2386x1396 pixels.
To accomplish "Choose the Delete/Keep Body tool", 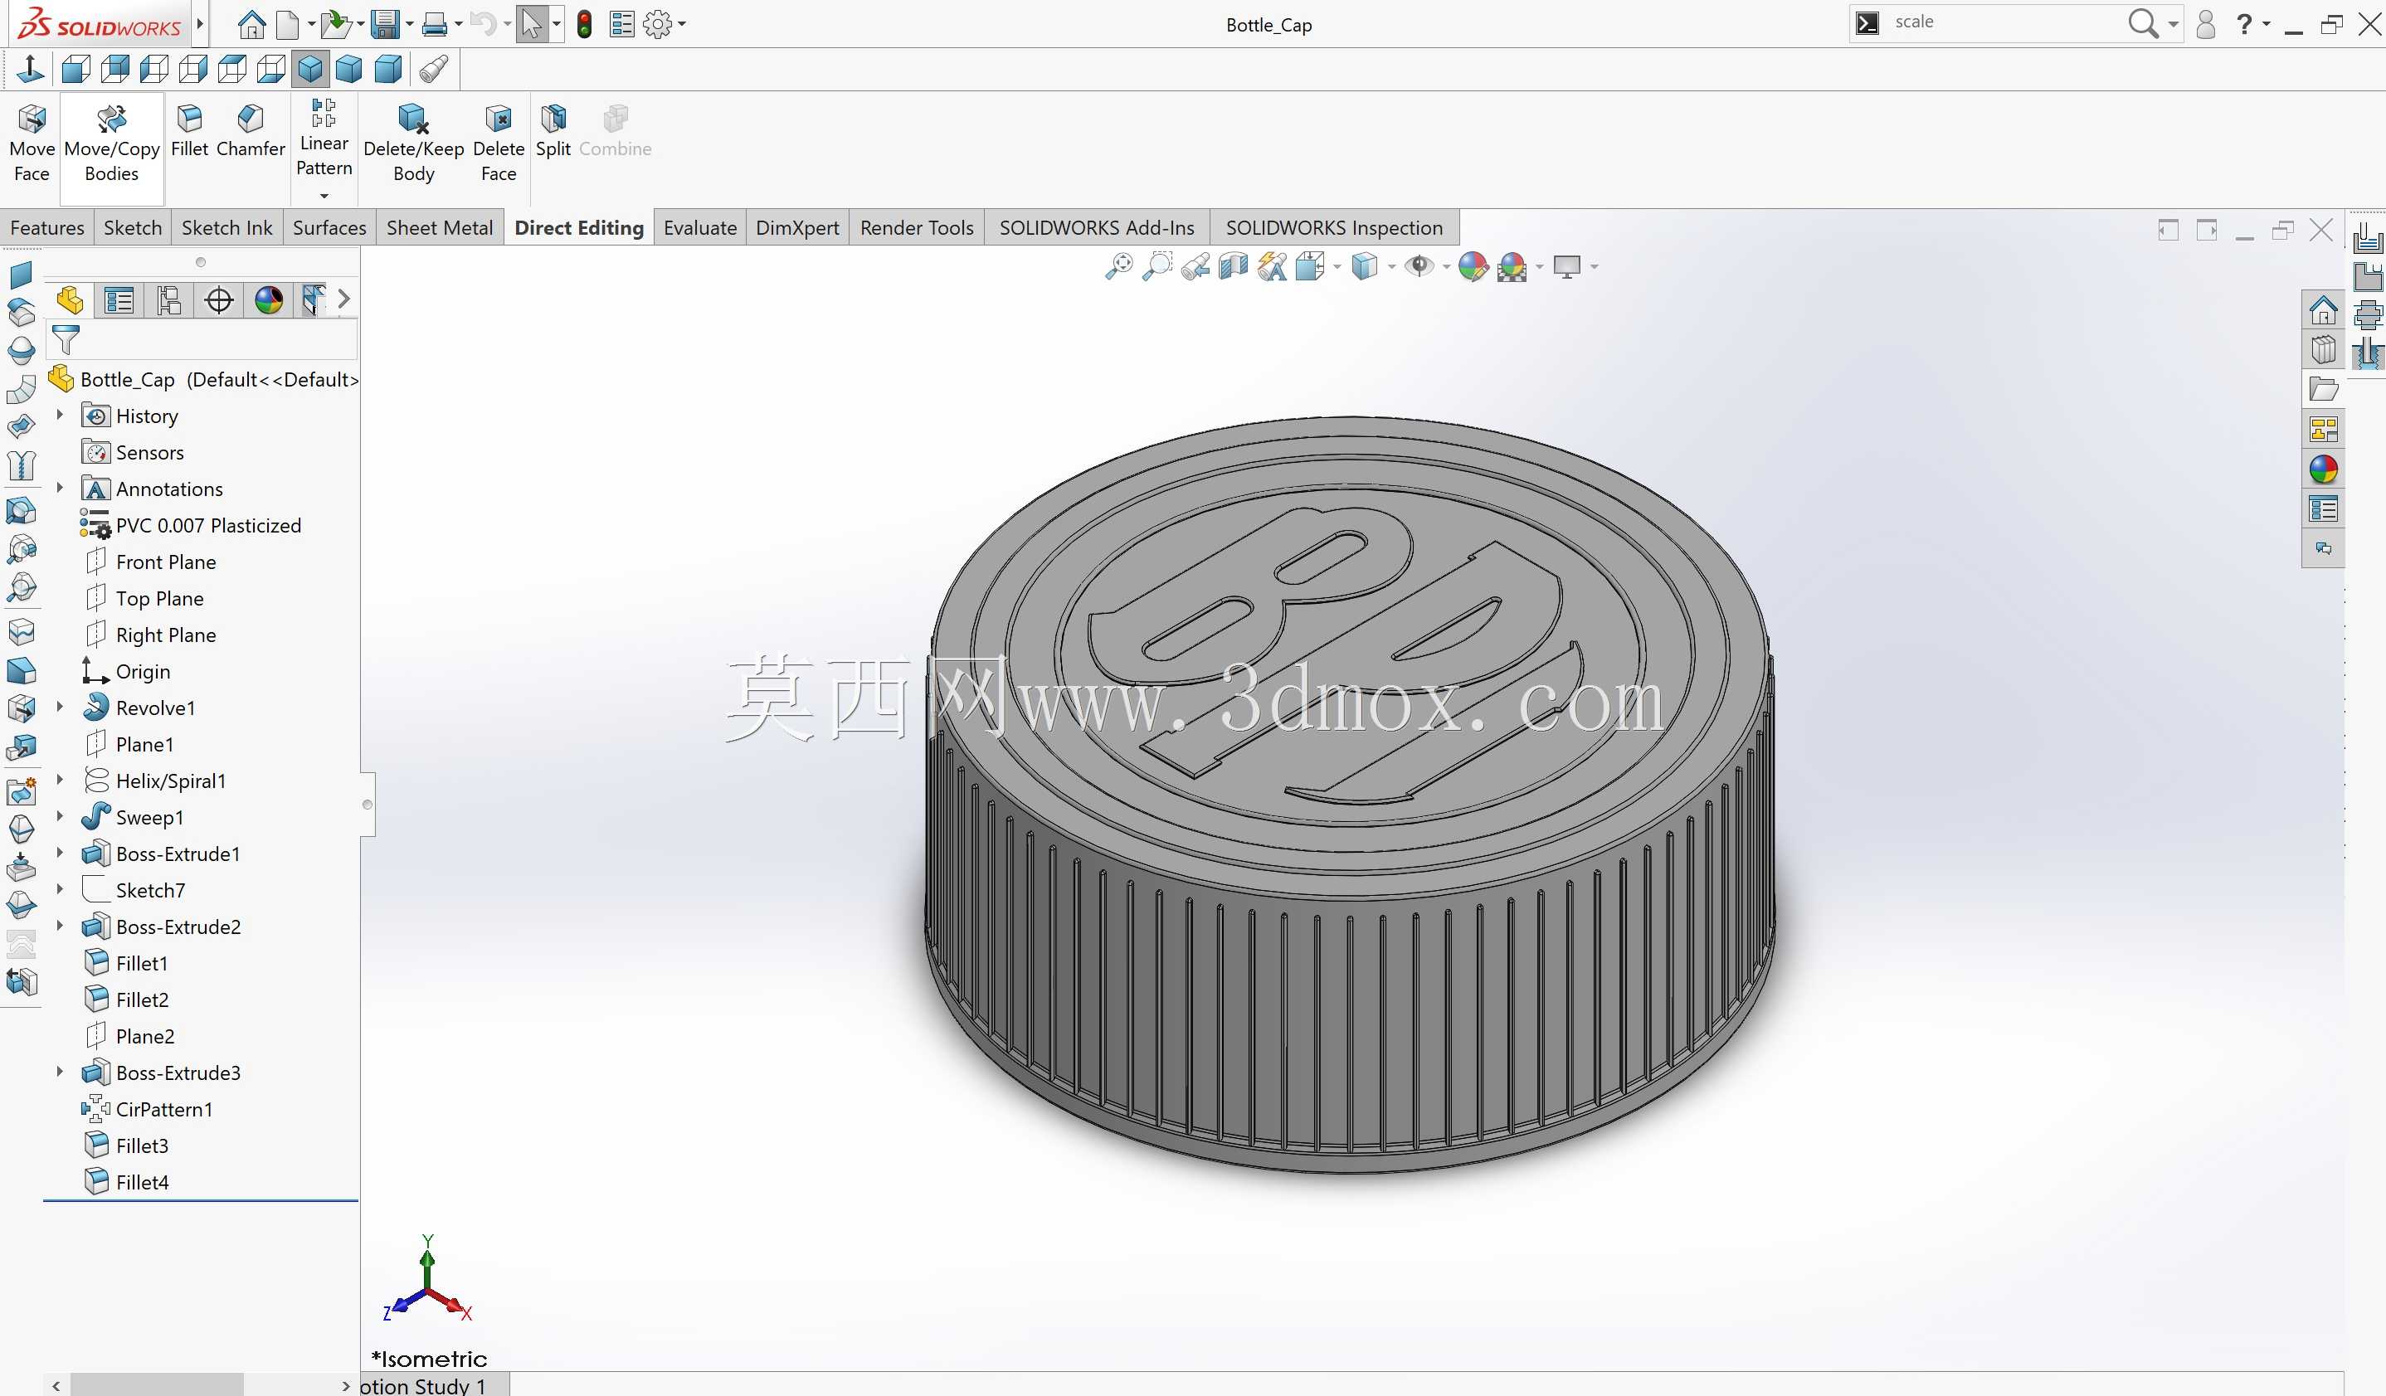I will coord(413,143).
